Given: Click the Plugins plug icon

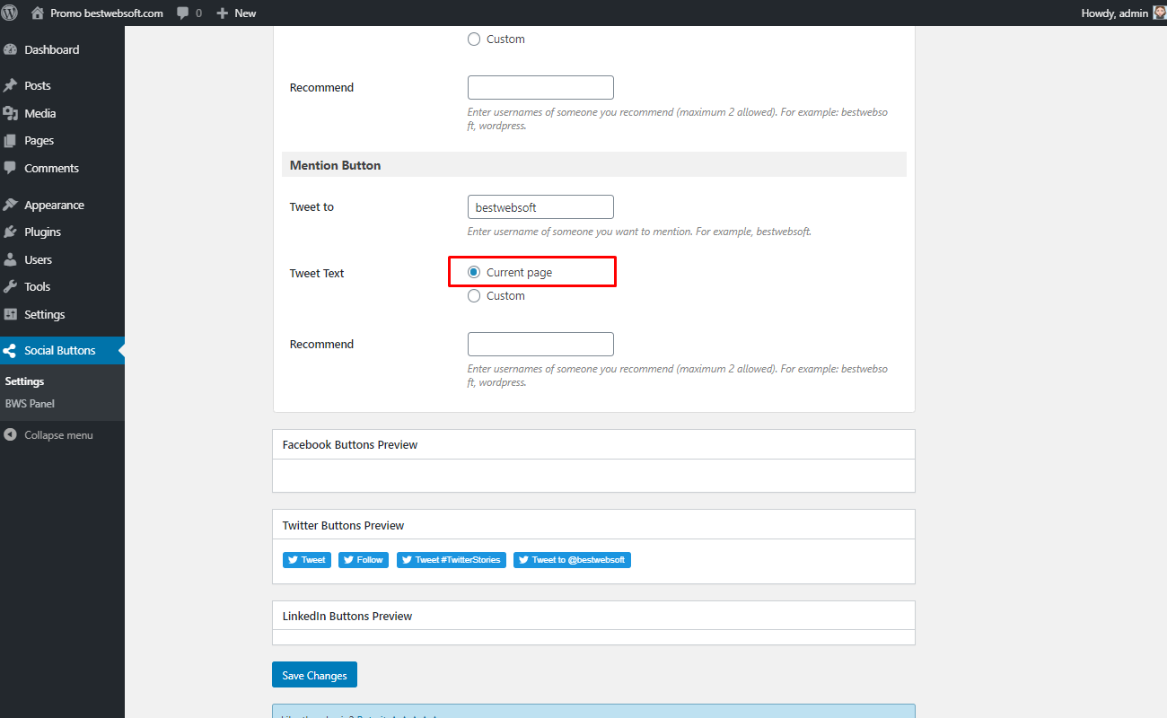Looking at the screenshot, I should [x=11, y=232].
